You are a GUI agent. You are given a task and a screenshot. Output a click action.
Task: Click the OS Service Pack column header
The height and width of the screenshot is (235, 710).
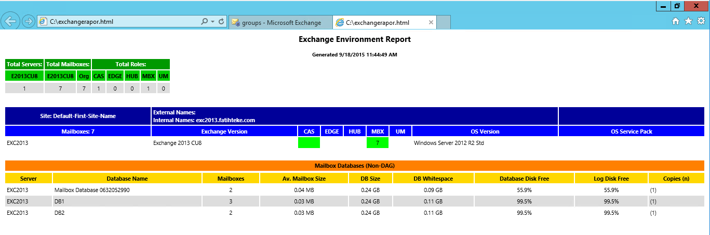tap(632, 131)
